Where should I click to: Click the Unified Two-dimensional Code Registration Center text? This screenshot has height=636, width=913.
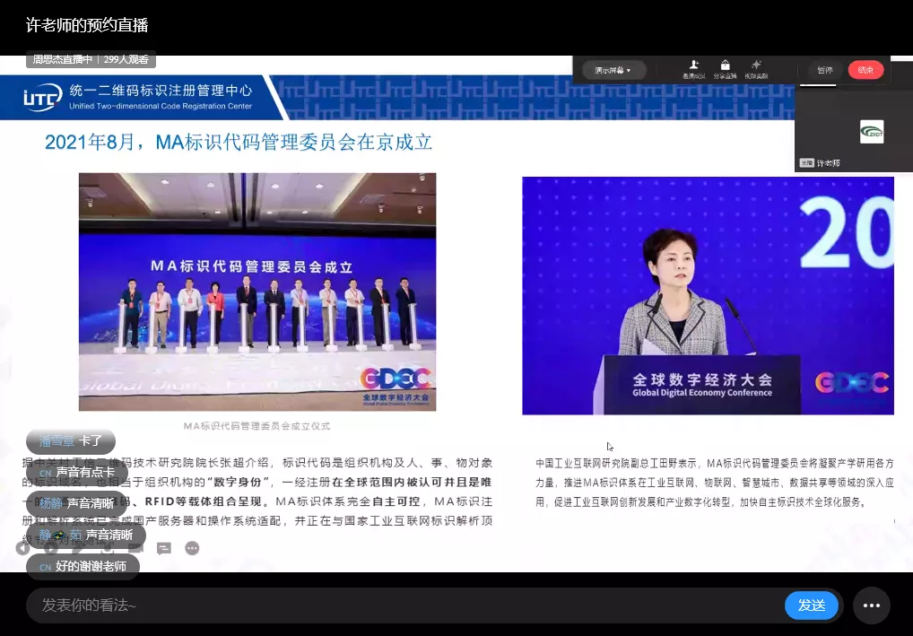(161, 106)
